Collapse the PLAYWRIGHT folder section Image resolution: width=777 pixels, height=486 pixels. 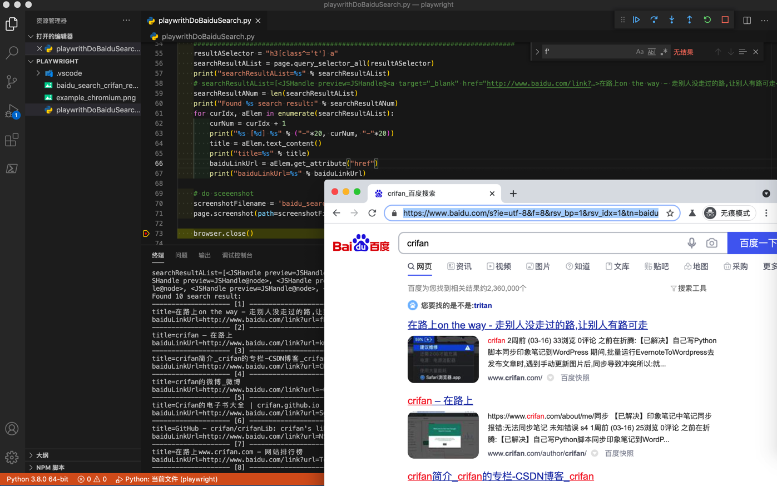[x=31, y=61]
